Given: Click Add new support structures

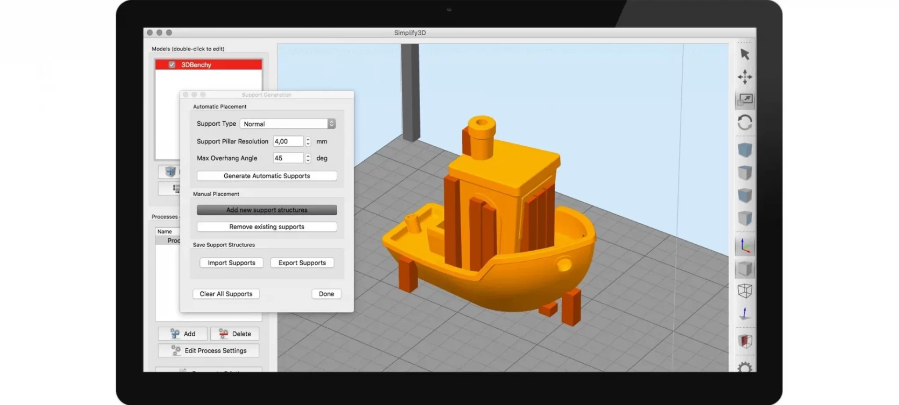Looking at the screenshot, I should coord(267,210).
